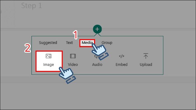Switch to the Suggested tab
Viewport: 196px width, 110px height.
[48, 43]
